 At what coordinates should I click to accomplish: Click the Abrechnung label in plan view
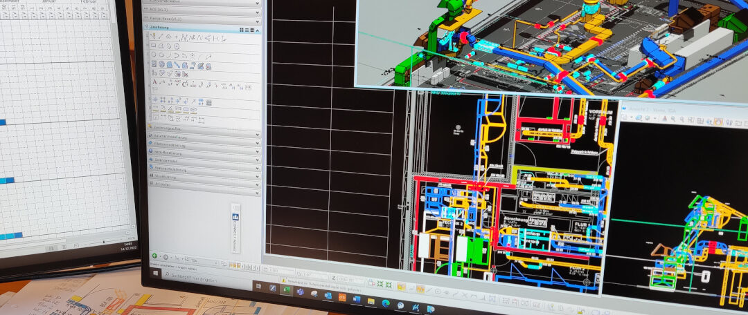pyautogui.click(x=517, y=220)
